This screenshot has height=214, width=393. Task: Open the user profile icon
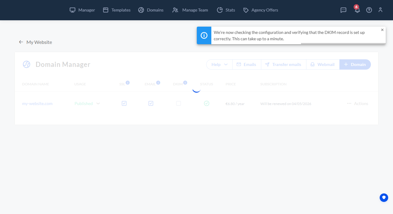(x=380, y=10)
